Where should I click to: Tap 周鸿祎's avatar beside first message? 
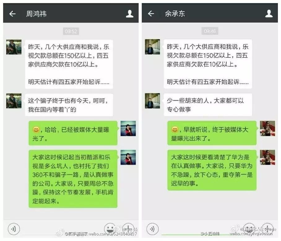tap(14, 47)
